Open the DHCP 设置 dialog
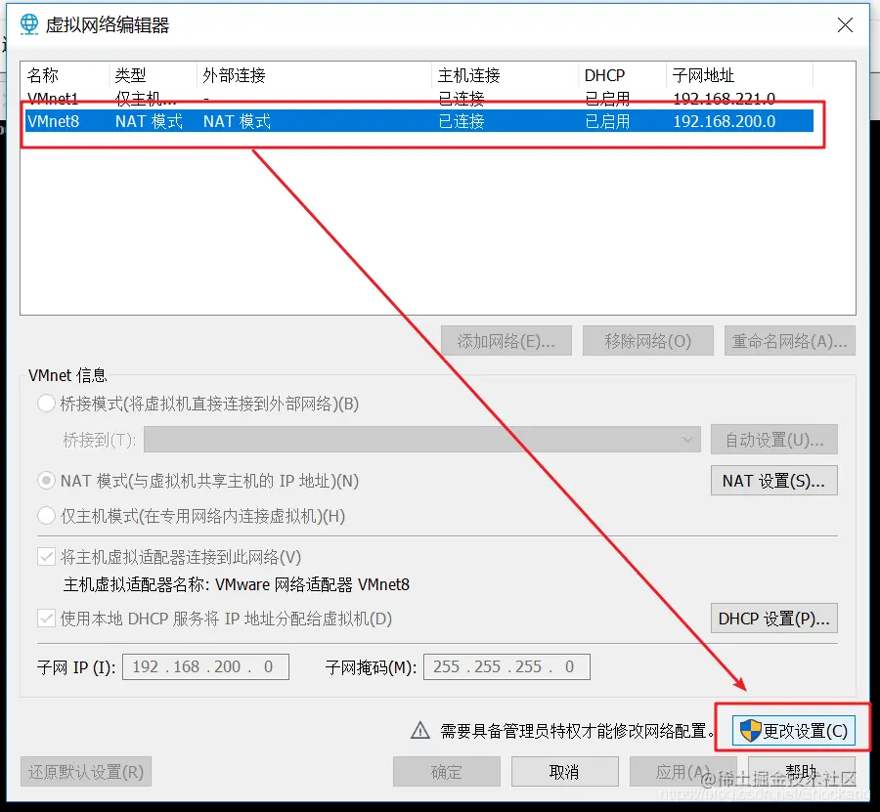The width and height of the screenshot is (880, 812). [x=773, y=618]
